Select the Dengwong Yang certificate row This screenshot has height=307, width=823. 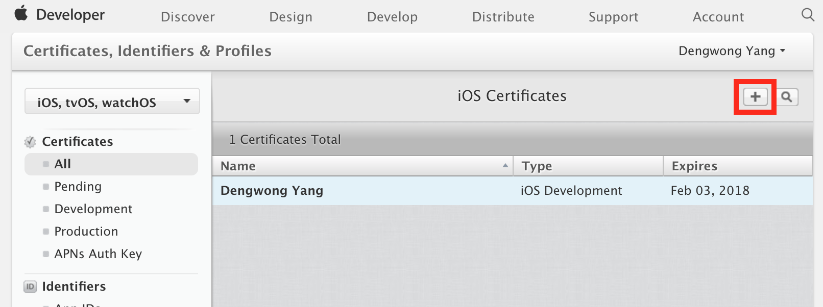click(x=512, y=191)
